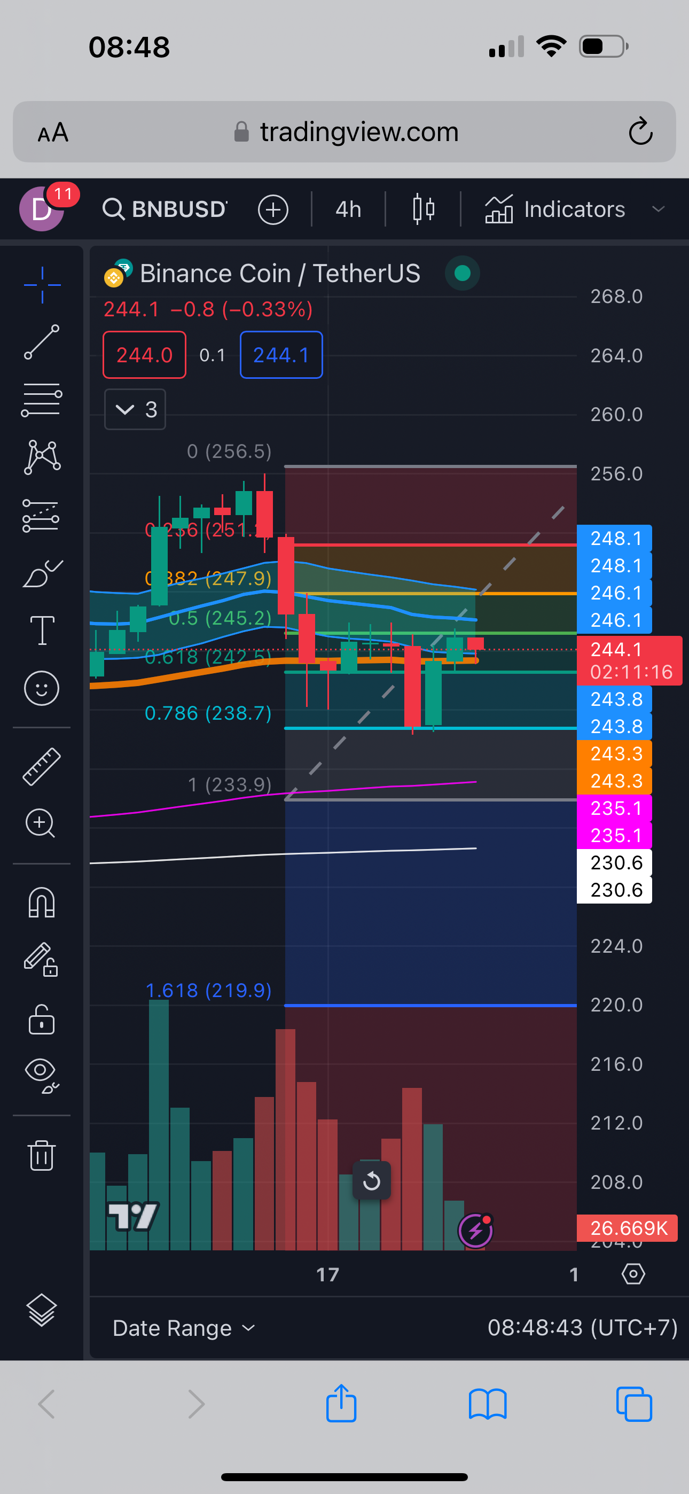Screen dimensions: 689x1494
Task: Open the forecasting and measurement tools
Action: point(41,516)
